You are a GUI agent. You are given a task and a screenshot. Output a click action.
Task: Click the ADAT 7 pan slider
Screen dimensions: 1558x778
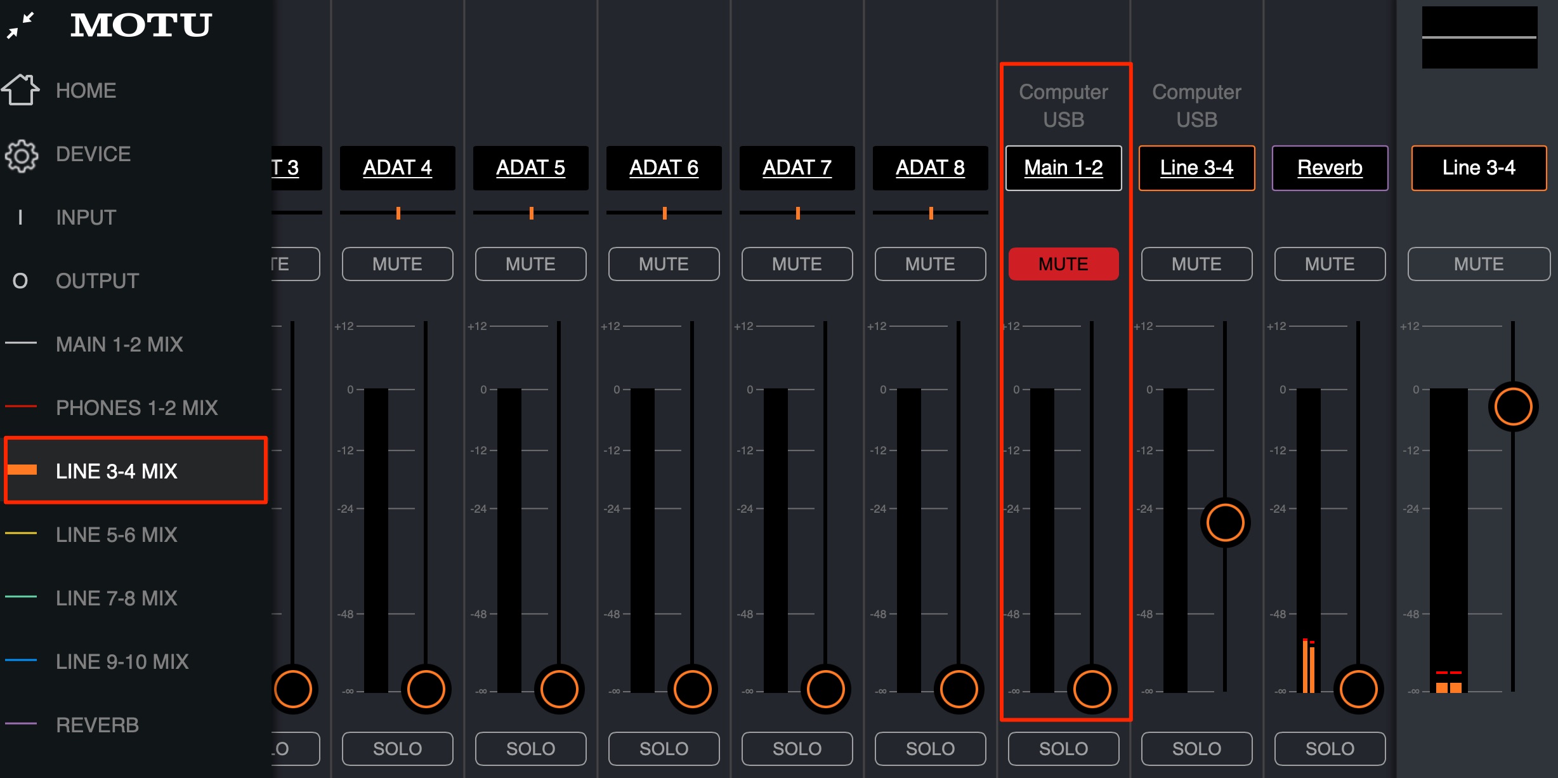(x=797, y=213)
